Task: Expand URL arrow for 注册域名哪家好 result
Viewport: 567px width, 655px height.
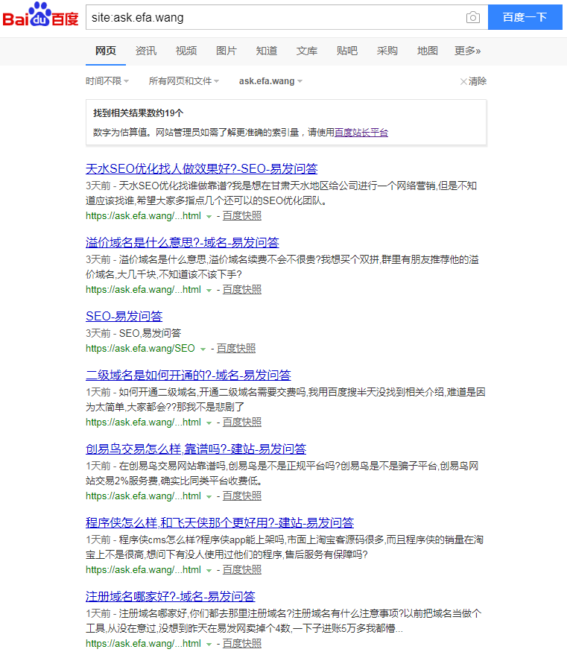Action: click(x=209, y=645)
